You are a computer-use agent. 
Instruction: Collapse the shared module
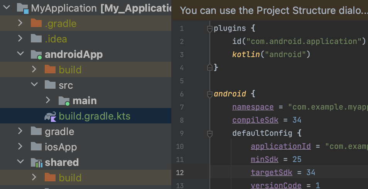click(x=21, y=161)
